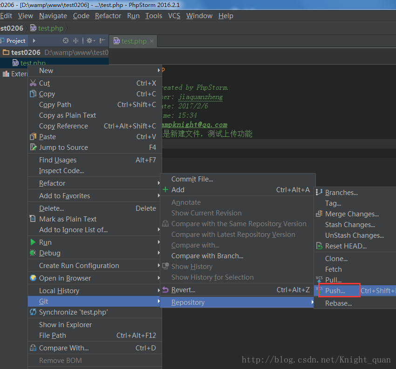Open the Project view dropdown arrow
This screenshot has height=369, width=396.
pos(34,40)
